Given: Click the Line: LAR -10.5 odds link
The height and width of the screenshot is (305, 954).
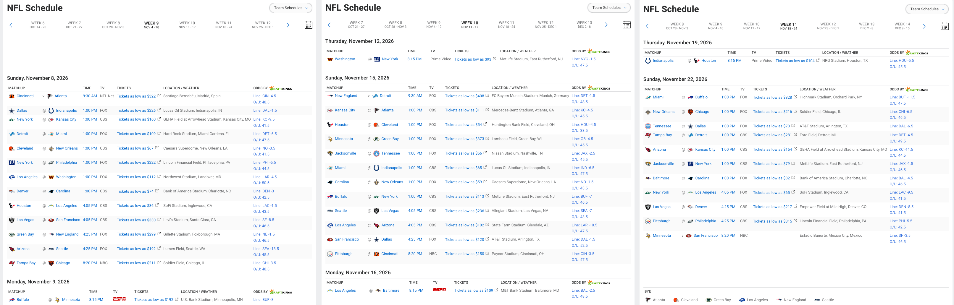Looking at the screenshot, I should pos(585,225).
